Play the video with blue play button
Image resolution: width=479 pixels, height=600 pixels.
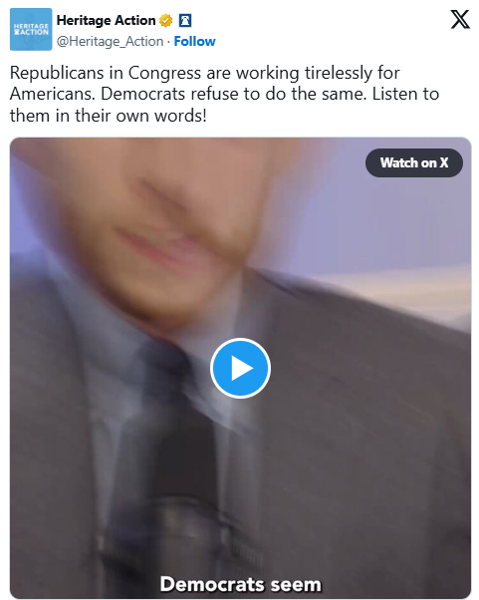point(240,368)
